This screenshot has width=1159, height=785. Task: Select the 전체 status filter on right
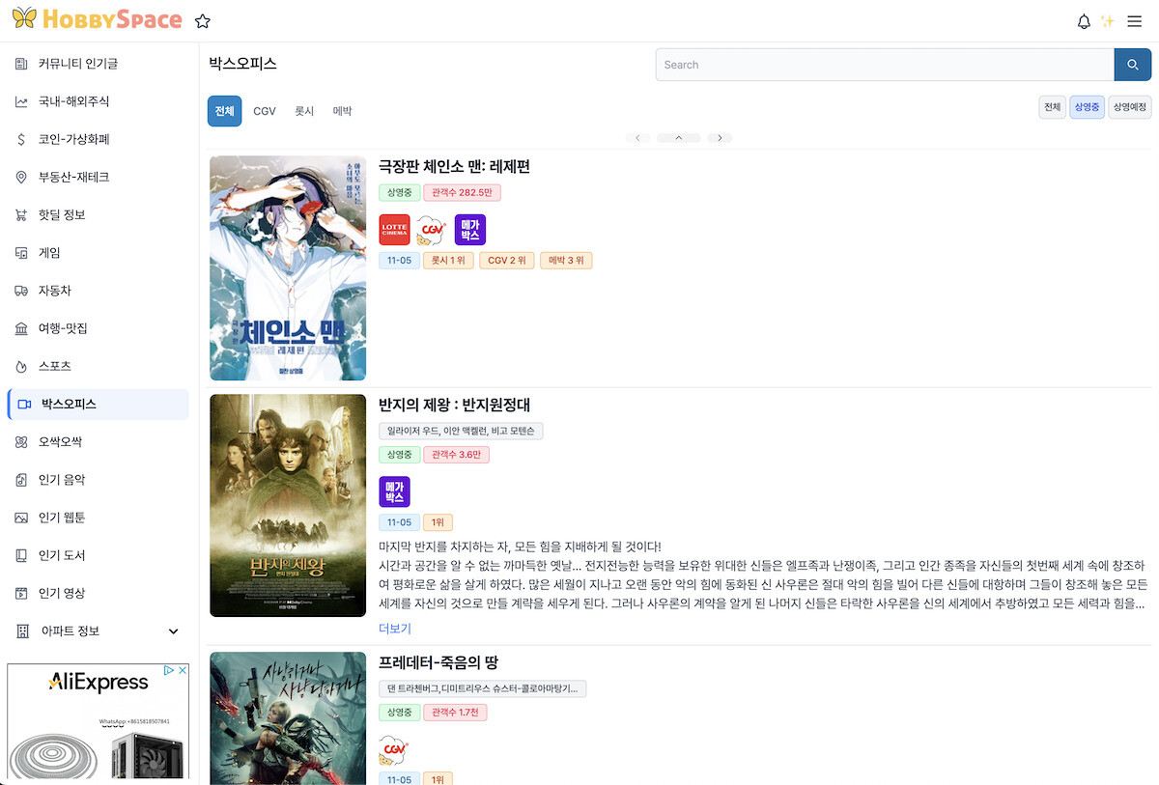pyautogui.click(x=1052, y=107)
